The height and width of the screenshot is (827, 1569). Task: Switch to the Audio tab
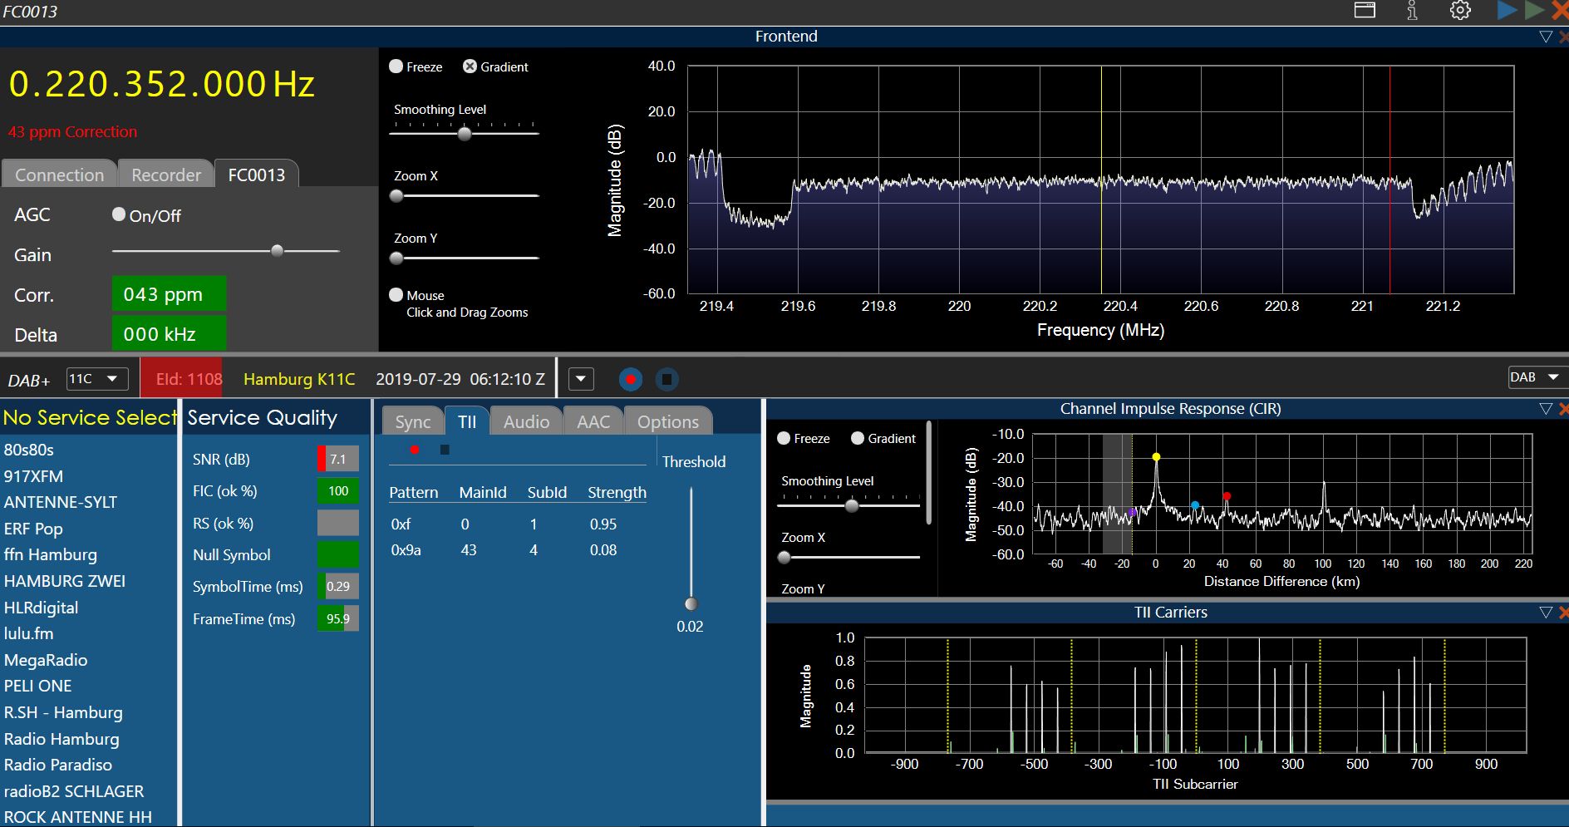pos(526,421)
